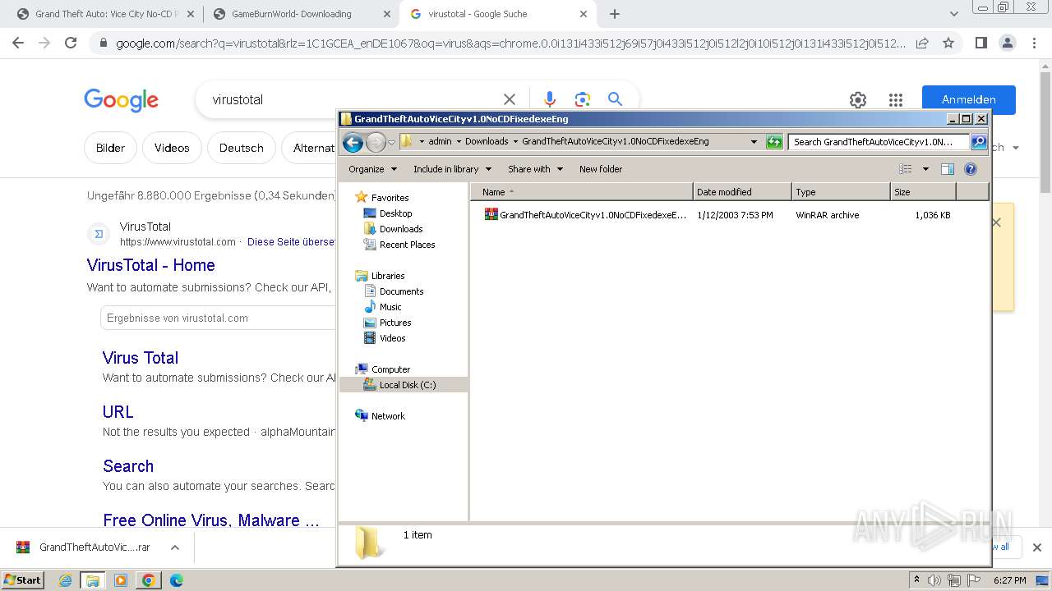This screenshot has height=591, width=1052.
Task: Select Pictures library
Action: pyautogui.click(x=388, y=323)
